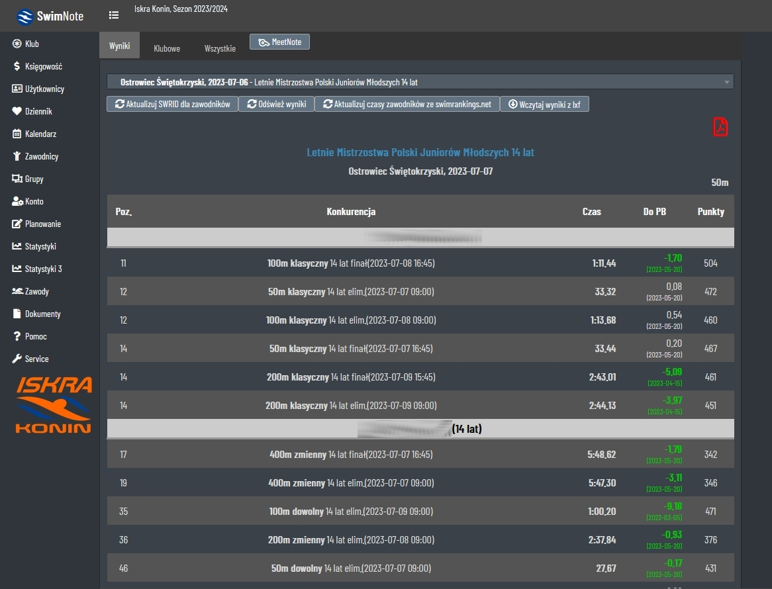The height and width of the screenshot is (589, 772).
Task: Click the meet title link heading
Action: pos(420,152)
